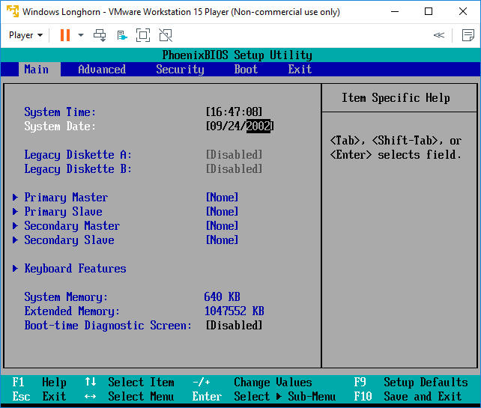Click F9 Setup Defaults in footer

(x=411, y=383)
